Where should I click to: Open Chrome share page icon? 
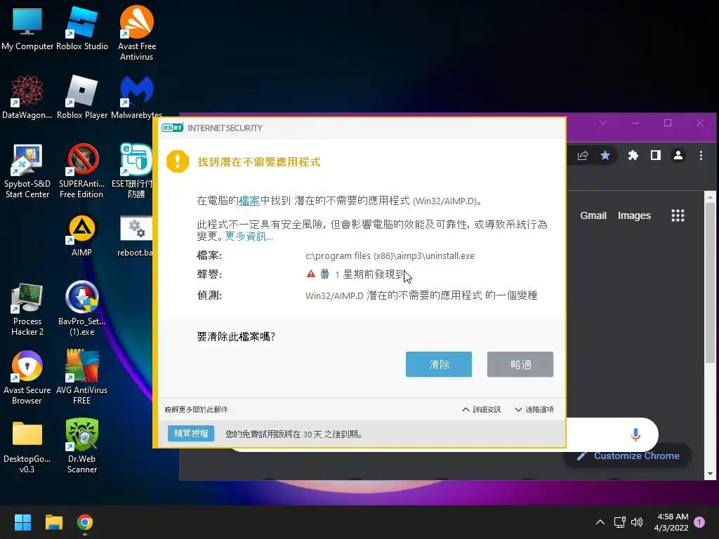coord(583,156)
